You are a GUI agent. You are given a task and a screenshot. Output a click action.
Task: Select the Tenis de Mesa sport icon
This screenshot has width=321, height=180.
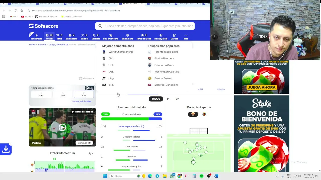(144, 37)
